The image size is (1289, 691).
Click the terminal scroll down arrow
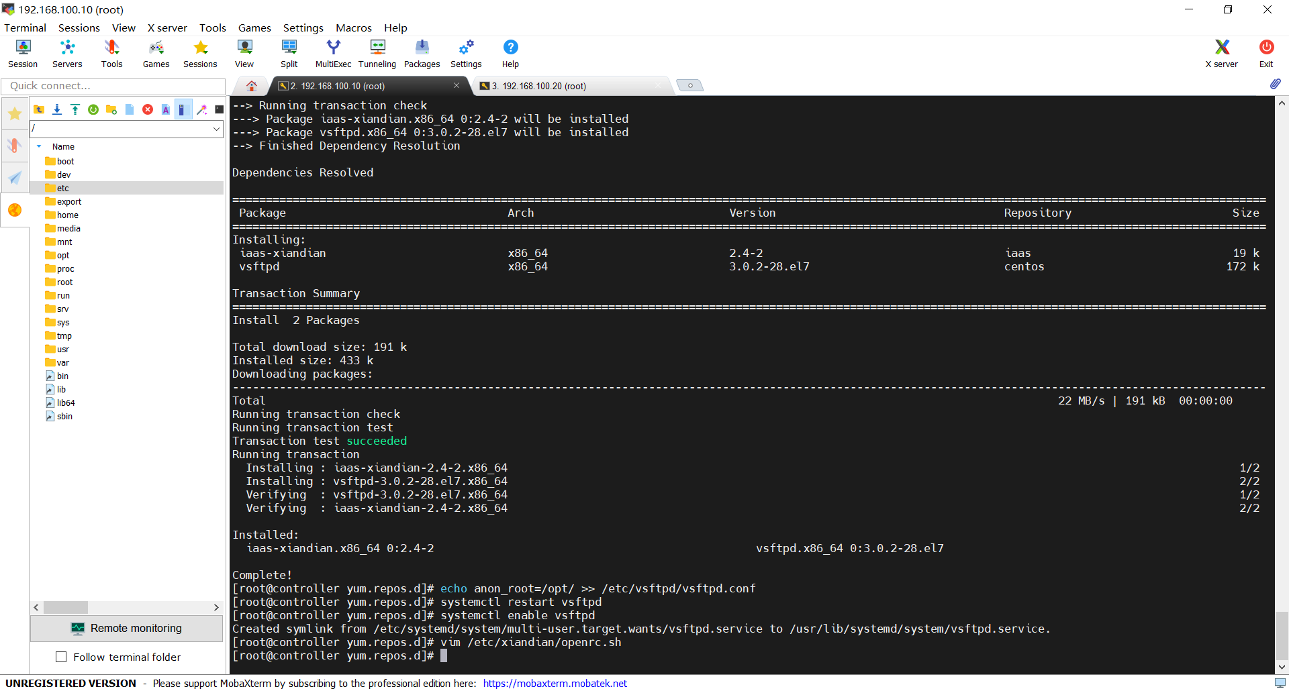click(1282, 668)
